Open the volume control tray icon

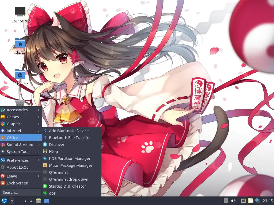point(233,201)
